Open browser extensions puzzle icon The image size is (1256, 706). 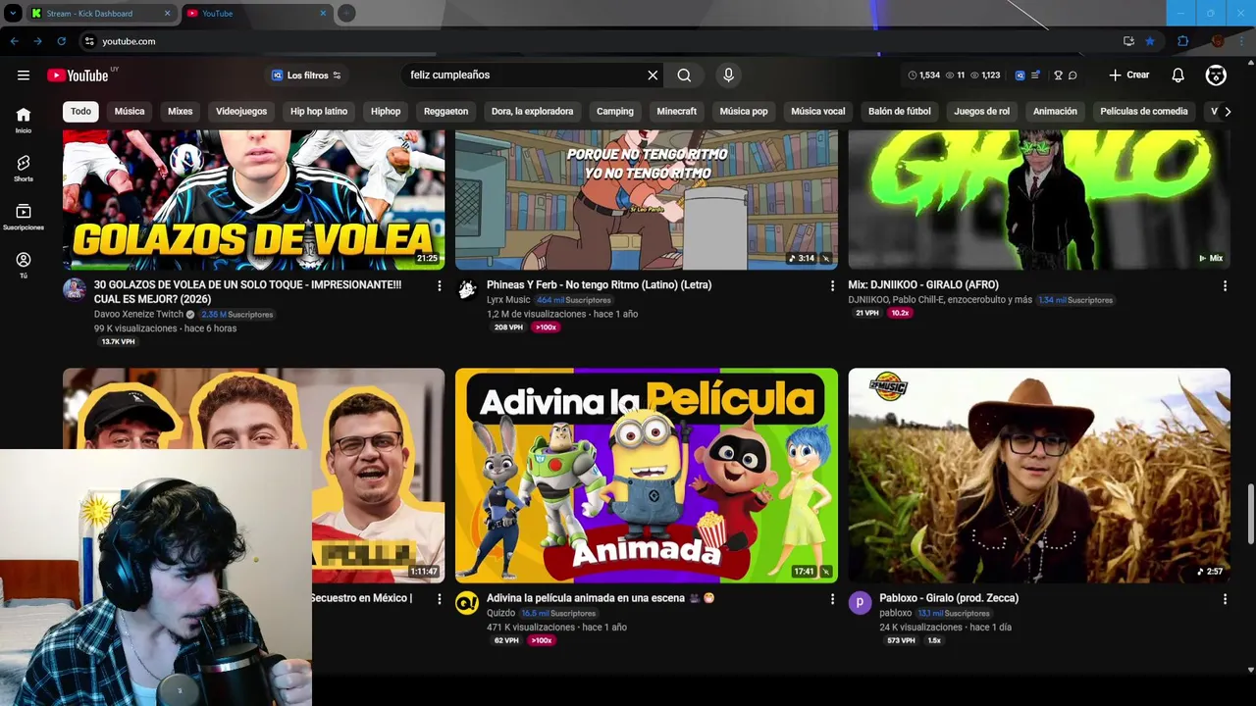click(1182, 41)
